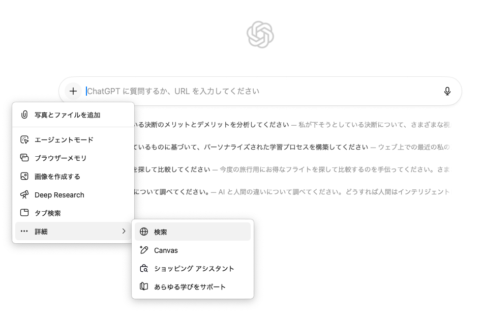Screen dimensions: 483x315
Task: Click the paperclip icon for adding files
Action: click(x=24, y=115)
